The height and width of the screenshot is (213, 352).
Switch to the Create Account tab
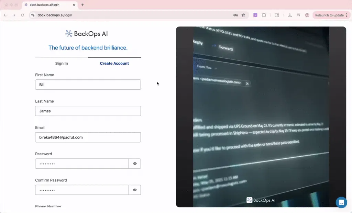pos(114,63)
